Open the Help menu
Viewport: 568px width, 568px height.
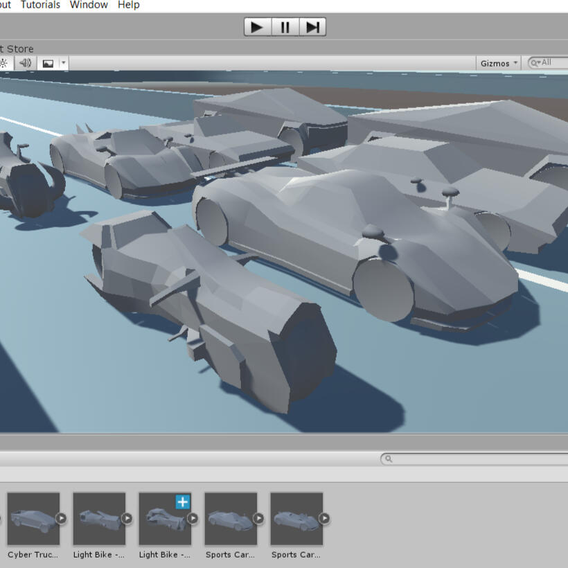129,5
